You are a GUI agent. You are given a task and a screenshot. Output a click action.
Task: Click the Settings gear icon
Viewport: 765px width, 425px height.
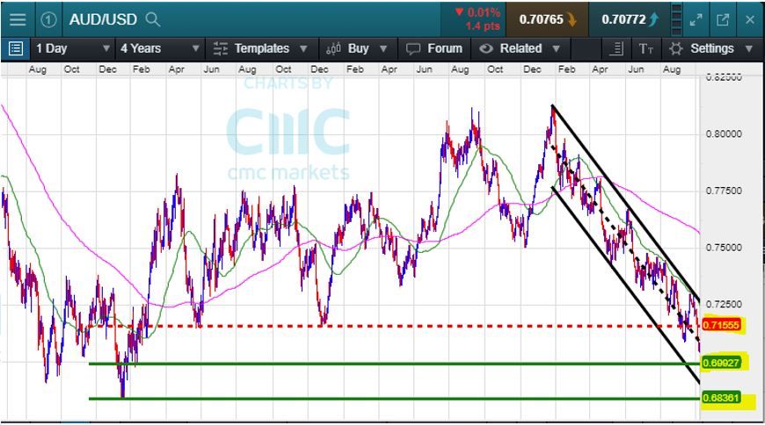click(x=675, y=49)
